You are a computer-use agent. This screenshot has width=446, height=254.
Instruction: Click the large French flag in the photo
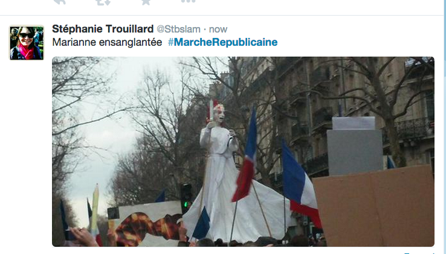click(300, 185)
